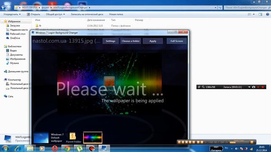Open Документы library
The width and height of the screenshot is (271, 152).
pyautogui.click(x=16, y=54)
